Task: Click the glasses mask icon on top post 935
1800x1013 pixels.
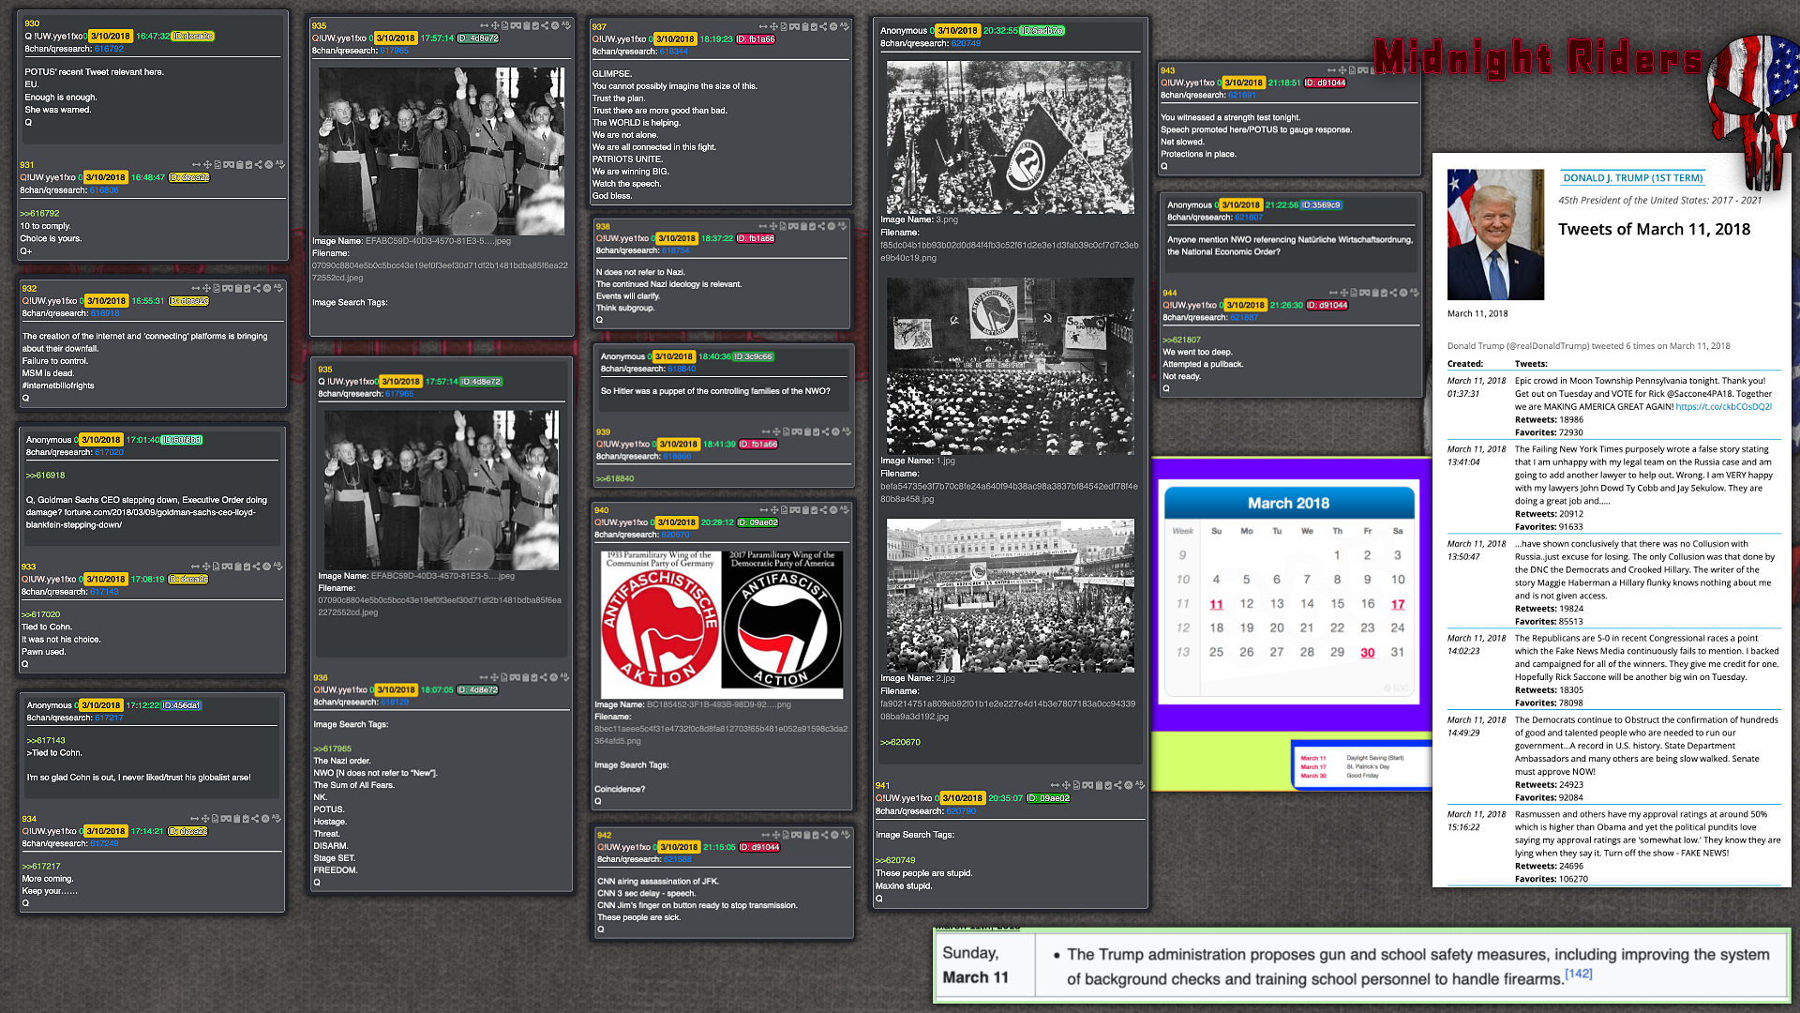Action: 515,25
